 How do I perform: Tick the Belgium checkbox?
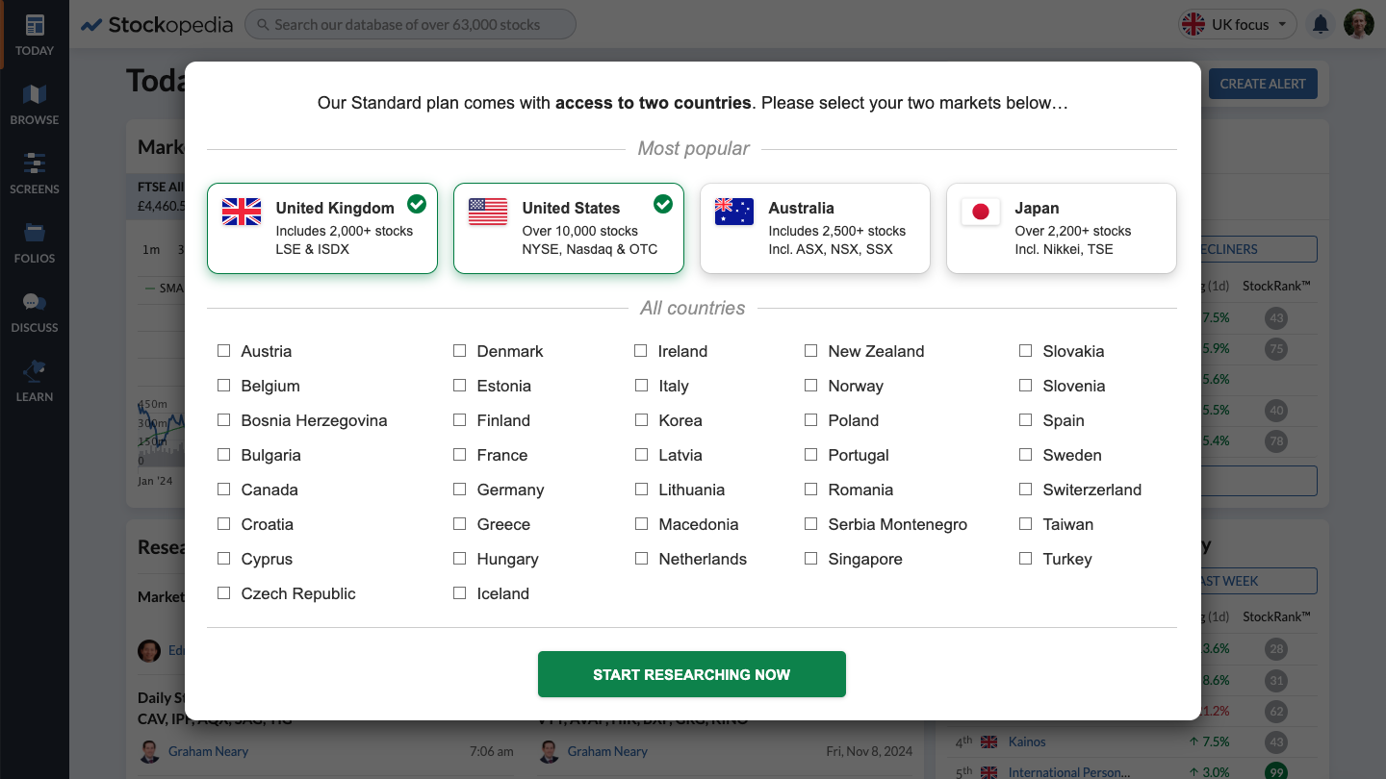(x=223, y=386)
